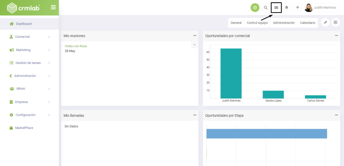This screenshot has width=344, height=166.
Task: Click Judith Martínez's teal chart bar
Action: click(231, 73)
